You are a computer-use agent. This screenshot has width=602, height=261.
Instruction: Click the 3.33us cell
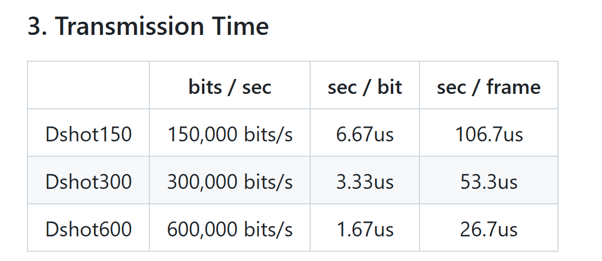click(x=365, y=180)
